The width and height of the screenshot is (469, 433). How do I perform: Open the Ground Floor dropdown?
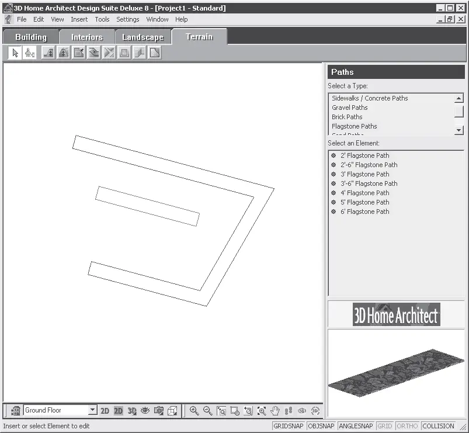point(93,410)
